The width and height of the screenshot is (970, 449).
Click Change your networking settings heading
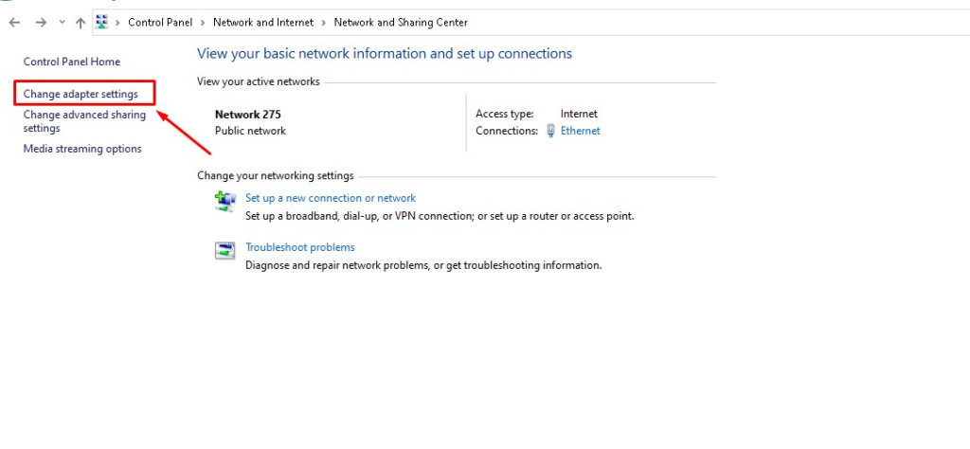276,175
